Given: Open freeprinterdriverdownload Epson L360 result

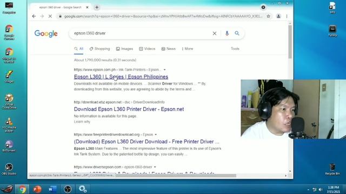Looking at the screenshot, I should [x=147, y=142].
